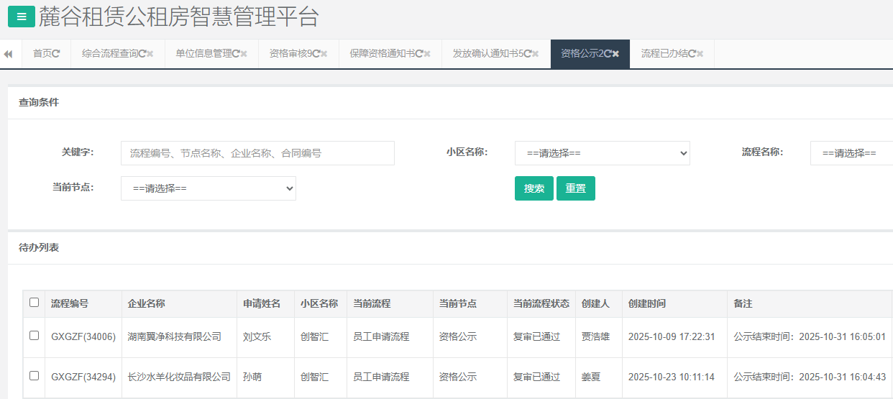Close the 综合流程查询 tab

tap(150, 54)
